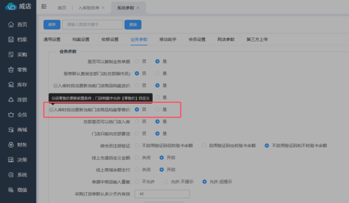Switch to the 会员设置 tab
Screen dimensions: 349x203
coord(197,39)
